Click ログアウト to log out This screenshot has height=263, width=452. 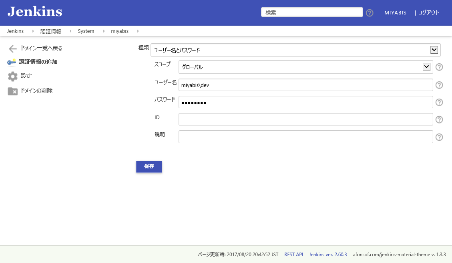pyautogui.click(x=429, y=12)
